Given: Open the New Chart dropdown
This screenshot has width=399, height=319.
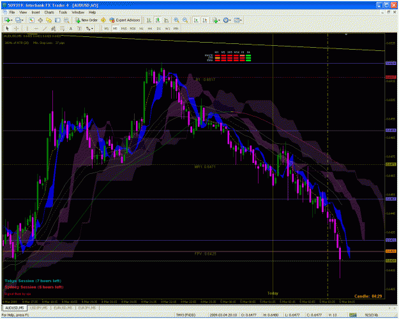Looking at the screenshot, I should (8, 20).
